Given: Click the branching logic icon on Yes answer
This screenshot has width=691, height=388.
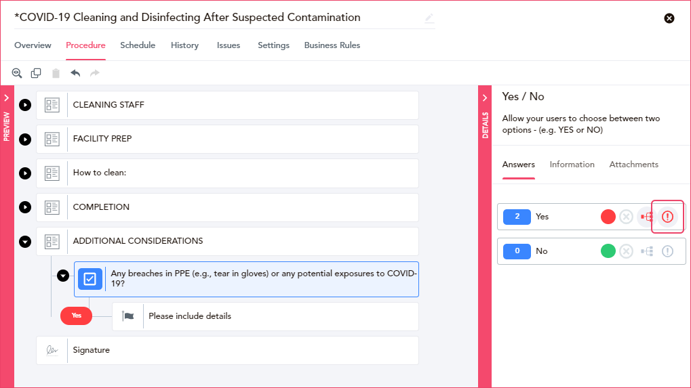Looking at the screenshot, I should (647, 217).
